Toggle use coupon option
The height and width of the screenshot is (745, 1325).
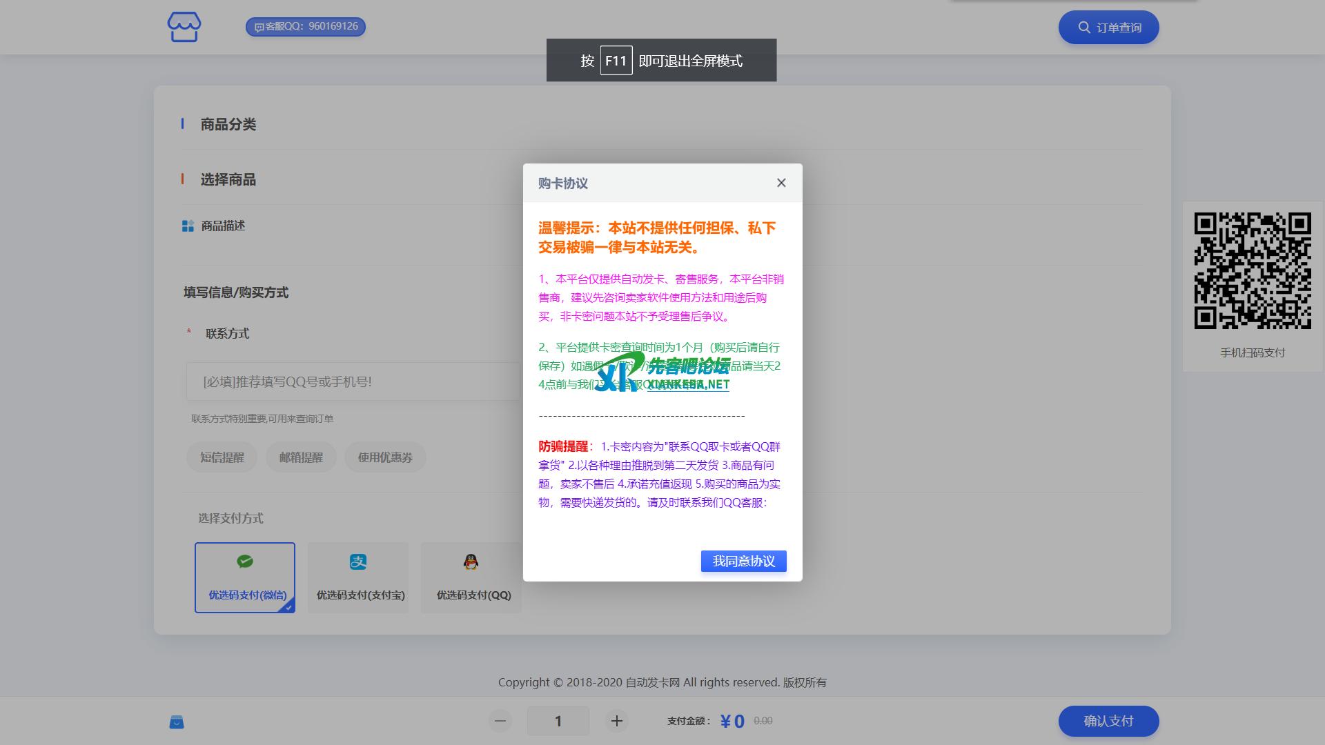(385, 457)
